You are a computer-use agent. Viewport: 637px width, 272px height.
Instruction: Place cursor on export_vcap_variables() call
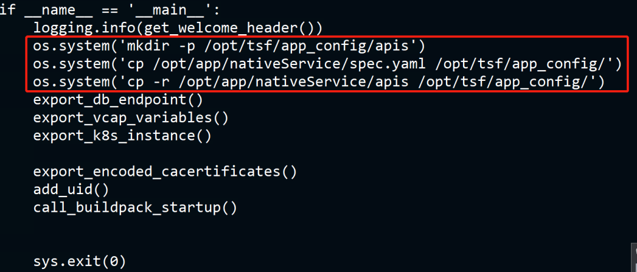click(130, 117)
